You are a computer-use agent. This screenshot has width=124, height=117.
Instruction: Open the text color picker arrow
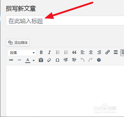point(34,60)
